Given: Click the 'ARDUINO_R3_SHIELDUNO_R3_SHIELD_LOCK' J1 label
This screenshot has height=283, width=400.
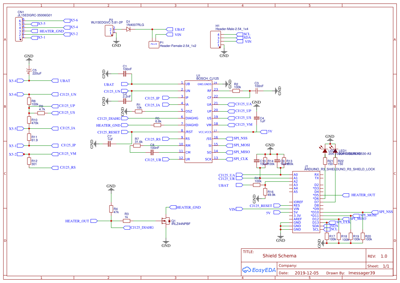Looking at the screenshot, I should point(339,169).
